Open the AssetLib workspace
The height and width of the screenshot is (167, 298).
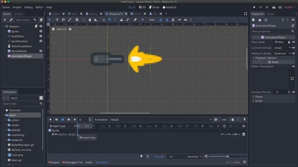pos(169,7)
